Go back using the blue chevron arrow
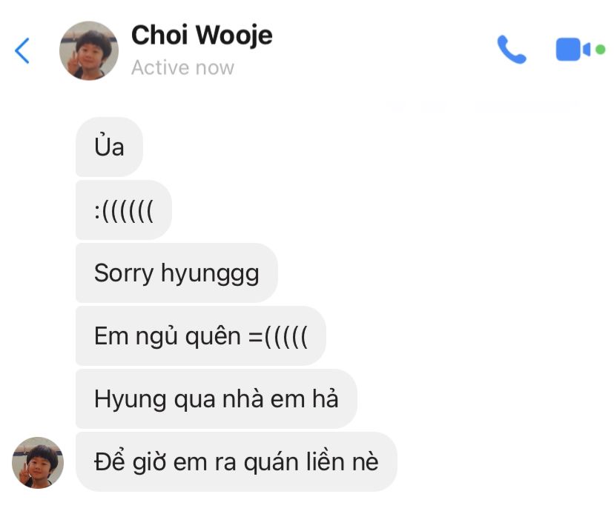 pos(22,50)
